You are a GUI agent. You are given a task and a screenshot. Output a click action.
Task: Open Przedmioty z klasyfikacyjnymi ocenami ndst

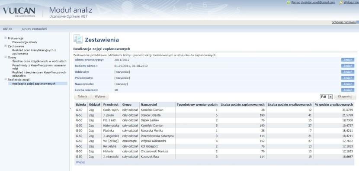pos(39,67)
